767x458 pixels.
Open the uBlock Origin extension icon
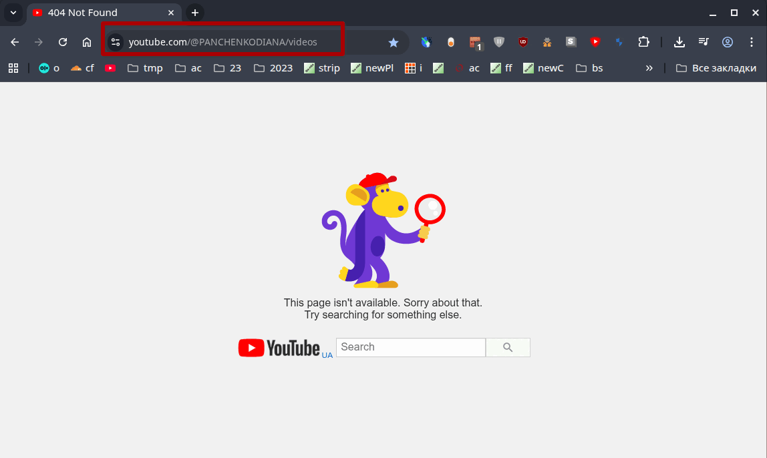tap(523, 42)
